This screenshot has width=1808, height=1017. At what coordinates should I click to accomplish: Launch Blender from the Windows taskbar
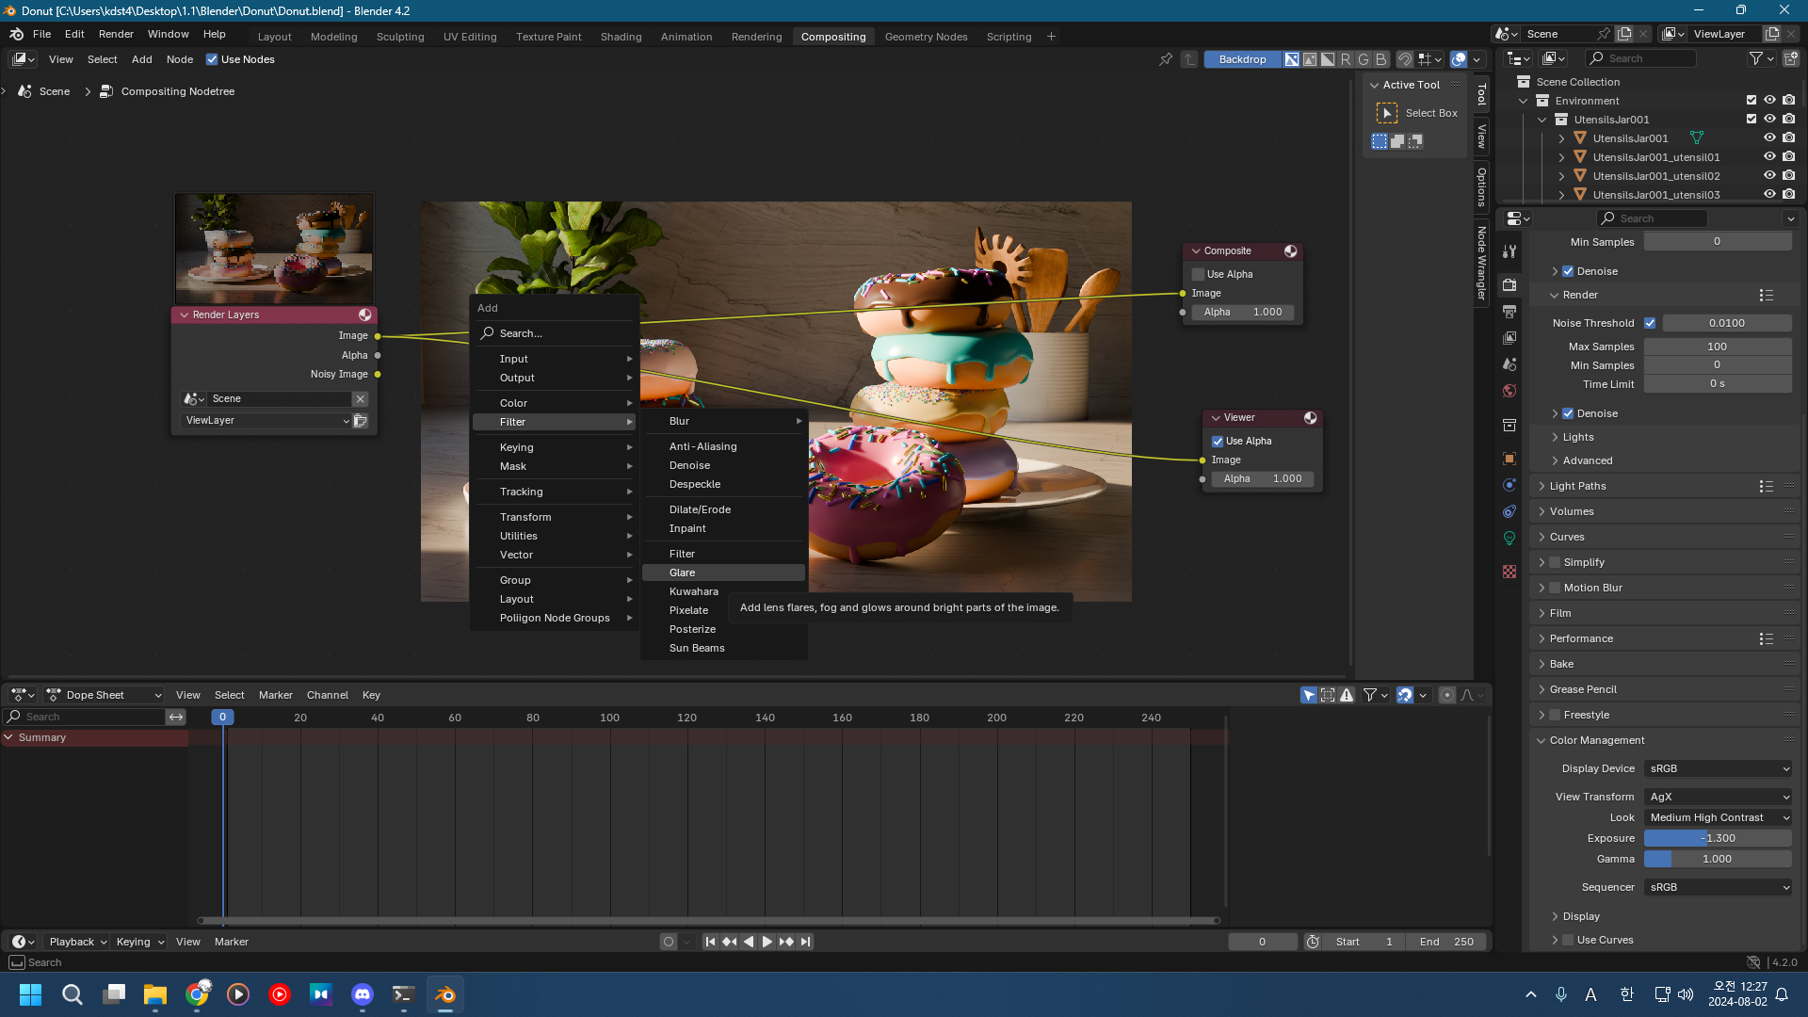pyautogui.click(x=444, y=994)
